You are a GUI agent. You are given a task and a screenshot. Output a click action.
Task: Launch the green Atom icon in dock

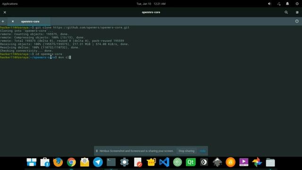(177, 162)
